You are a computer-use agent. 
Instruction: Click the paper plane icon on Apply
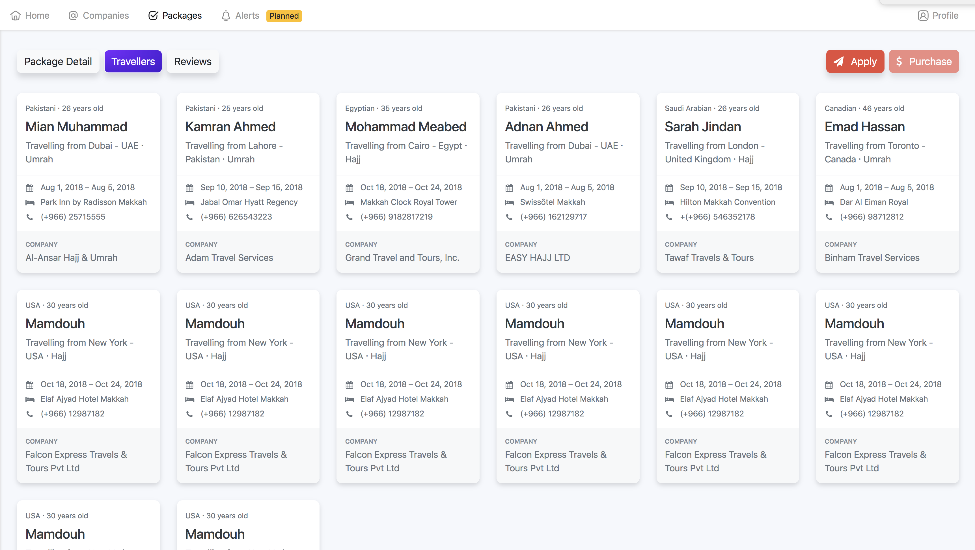839,61
